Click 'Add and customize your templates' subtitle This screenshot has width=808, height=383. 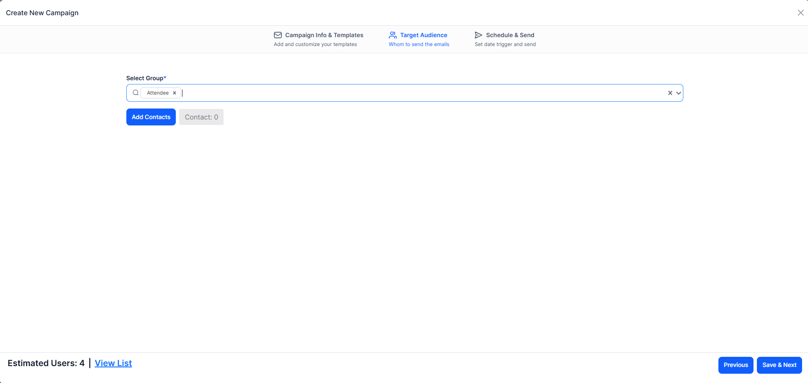click(315, 44)
